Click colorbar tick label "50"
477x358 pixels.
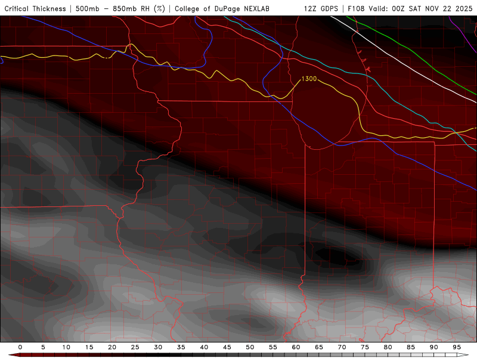[x=250, y=347]
